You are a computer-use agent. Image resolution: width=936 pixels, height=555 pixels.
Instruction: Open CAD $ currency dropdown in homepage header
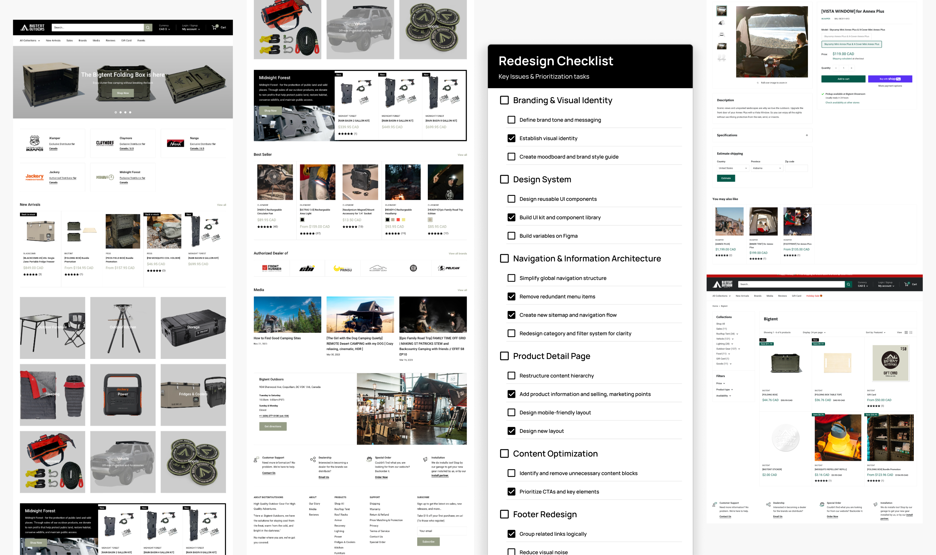164,29
